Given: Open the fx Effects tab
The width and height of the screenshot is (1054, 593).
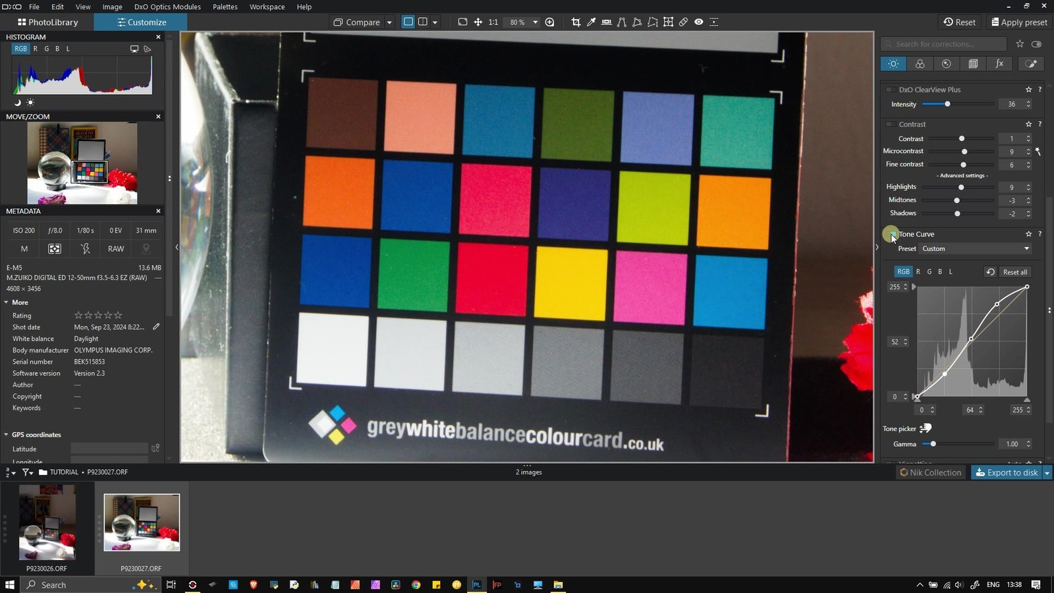Looking at the screenshot, I should click(x=999, y=64).
